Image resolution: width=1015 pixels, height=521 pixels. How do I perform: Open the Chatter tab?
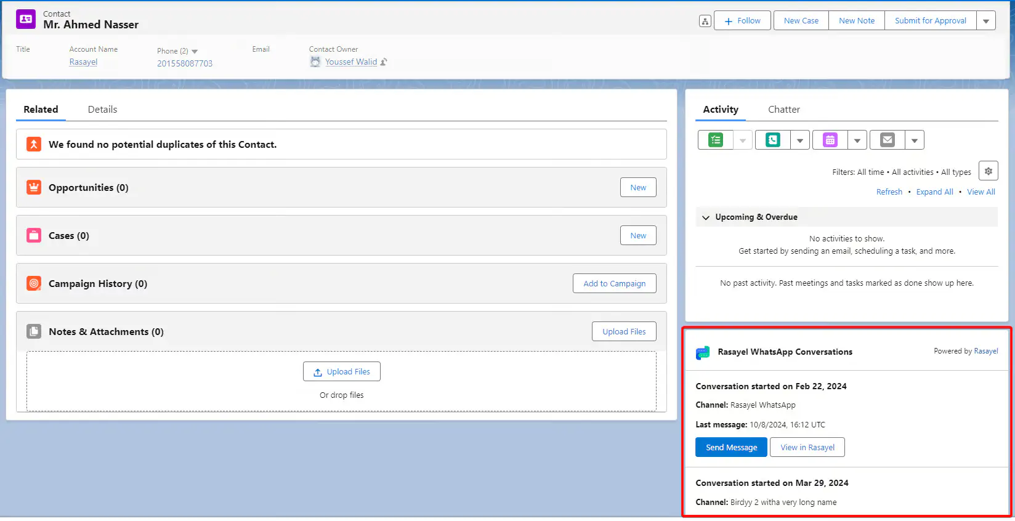(784, 109)
